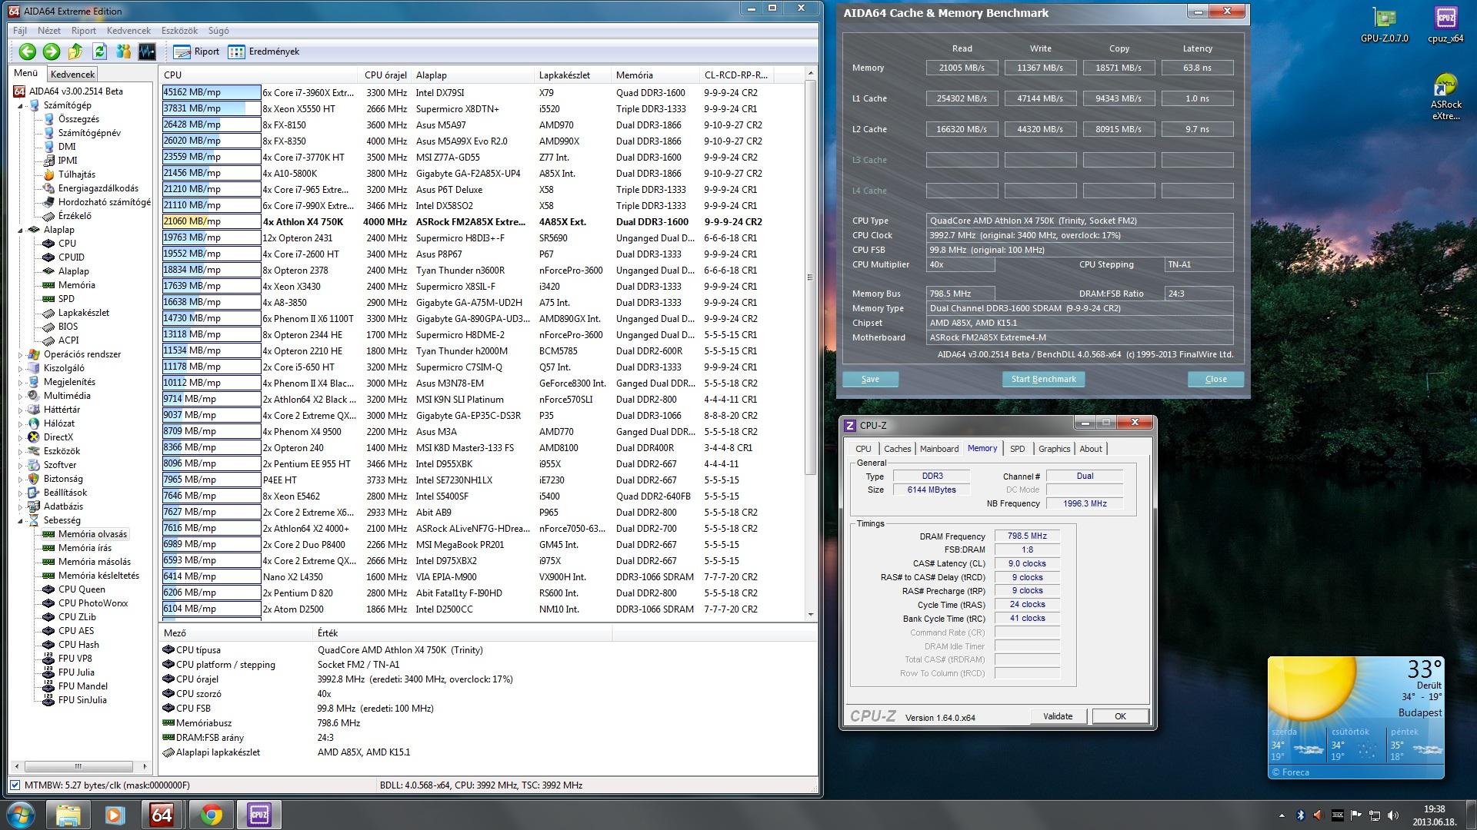
Task: Click the Up level arrow icon in toolbar
Action: tap(75, 51)
